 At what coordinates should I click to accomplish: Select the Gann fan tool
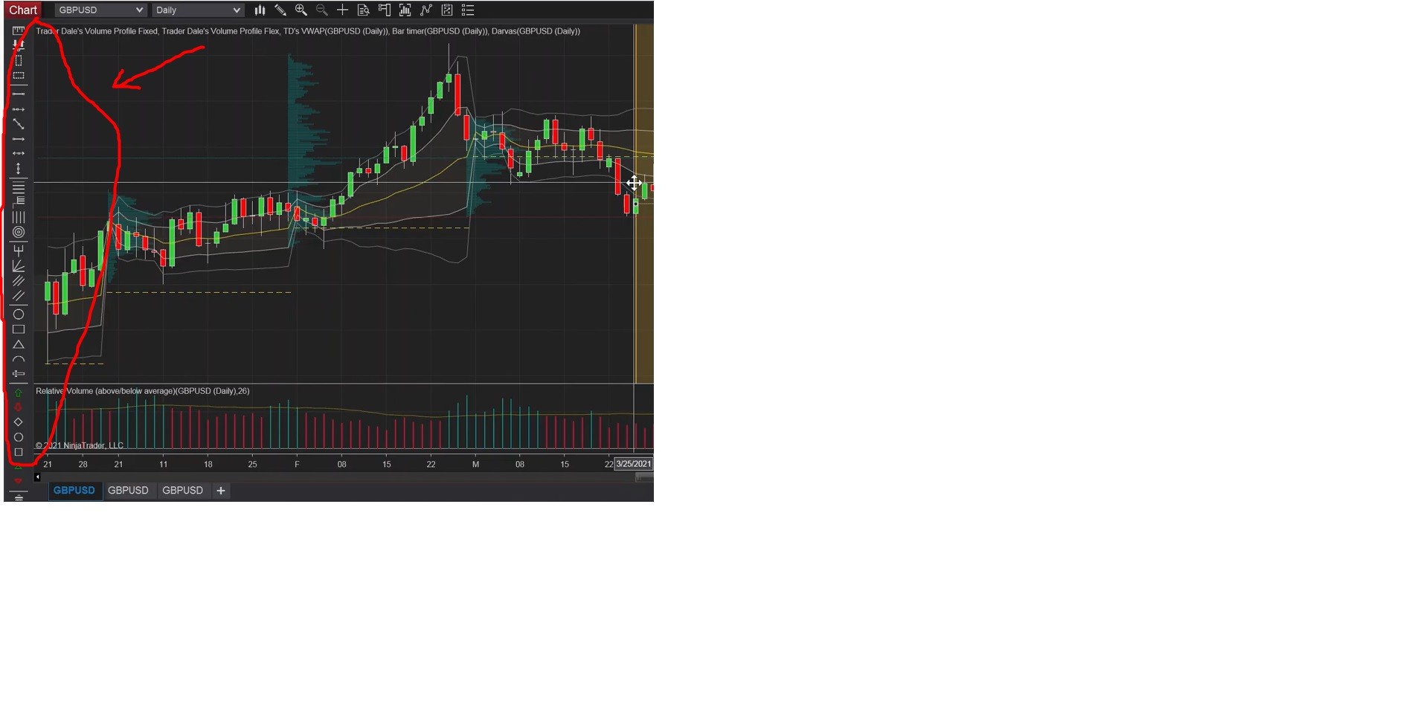click(19, 266)
